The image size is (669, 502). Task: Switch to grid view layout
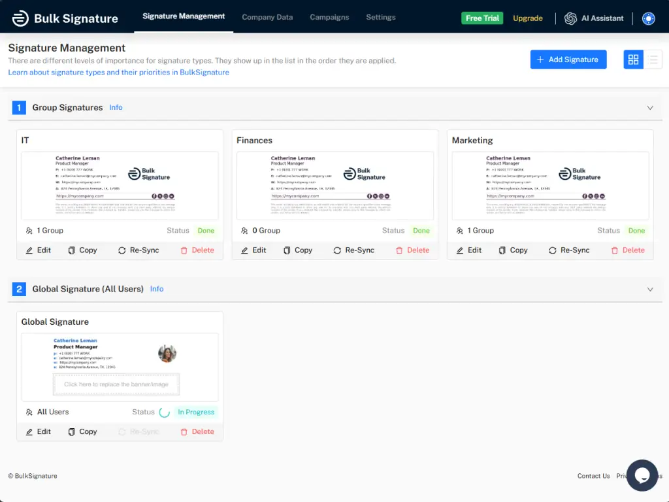(x=633, y=59)
